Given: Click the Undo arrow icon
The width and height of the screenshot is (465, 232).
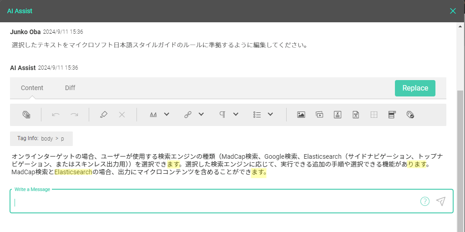Looking at the screenshot, I should click(x=56, y=115).
